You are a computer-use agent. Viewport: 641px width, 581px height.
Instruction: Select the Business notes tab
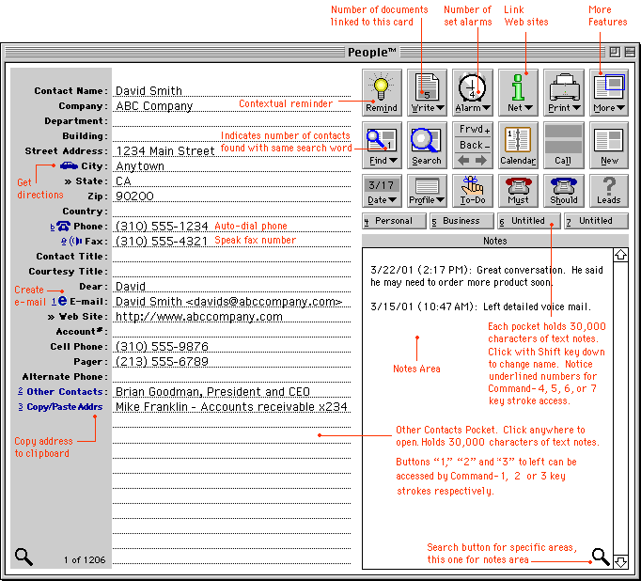pos(461,221)
